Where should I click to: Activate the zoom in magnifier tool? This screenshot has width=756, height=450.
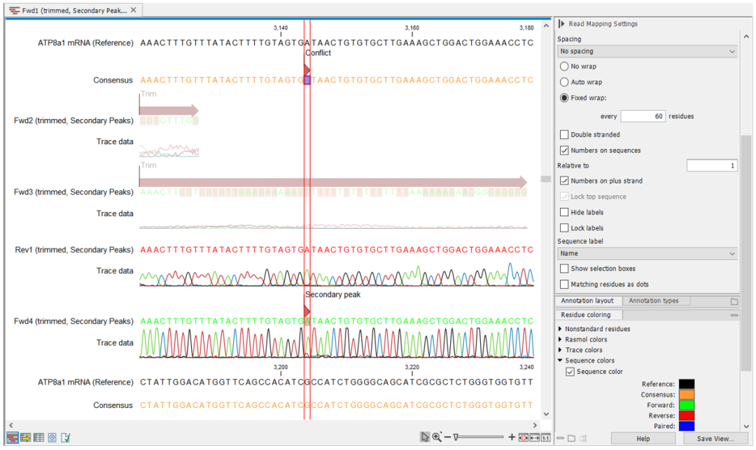(437, 437)
